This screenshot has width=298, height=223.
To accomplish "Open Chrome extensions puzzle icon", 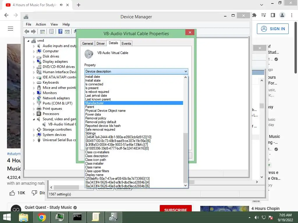I will coord(254,15).
